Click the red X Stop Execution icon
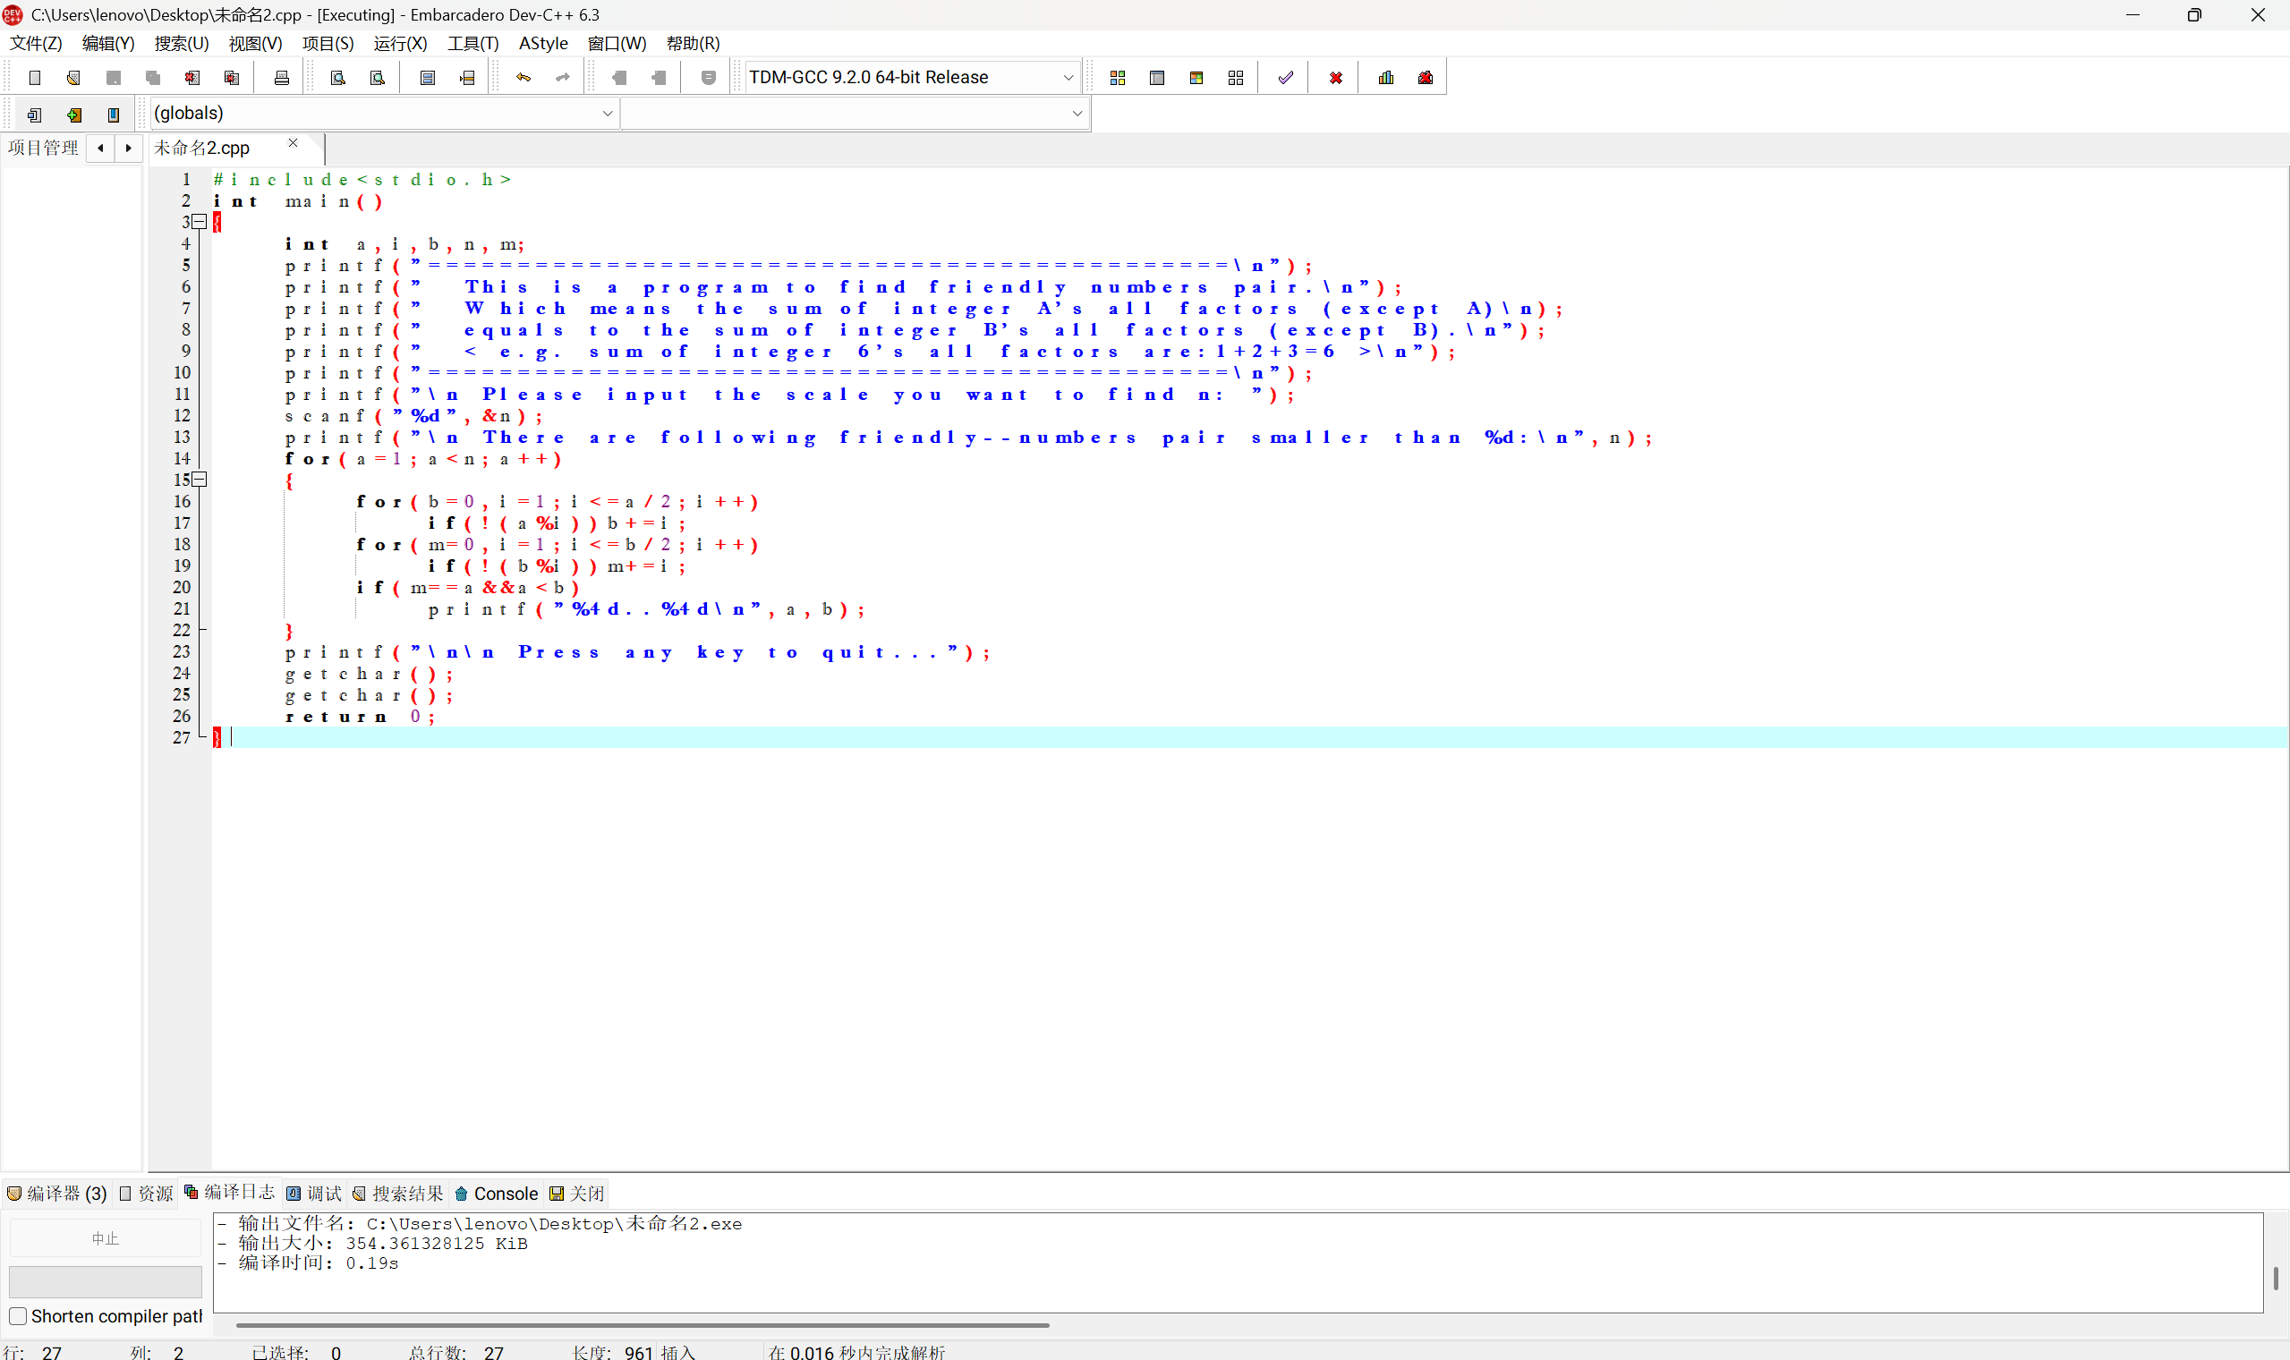 tap(1335, 78)
